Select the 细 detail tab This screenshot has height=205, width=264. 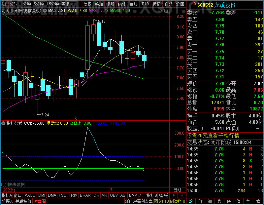click(x=210, y=201)
